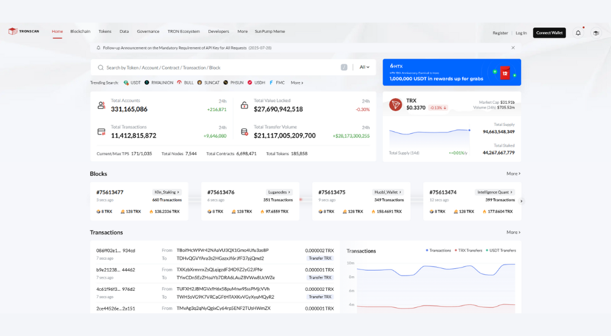This screenshot has width=611, height=336.
Task: Click the USDT trending token icon
Action: (x=126, y=82)
